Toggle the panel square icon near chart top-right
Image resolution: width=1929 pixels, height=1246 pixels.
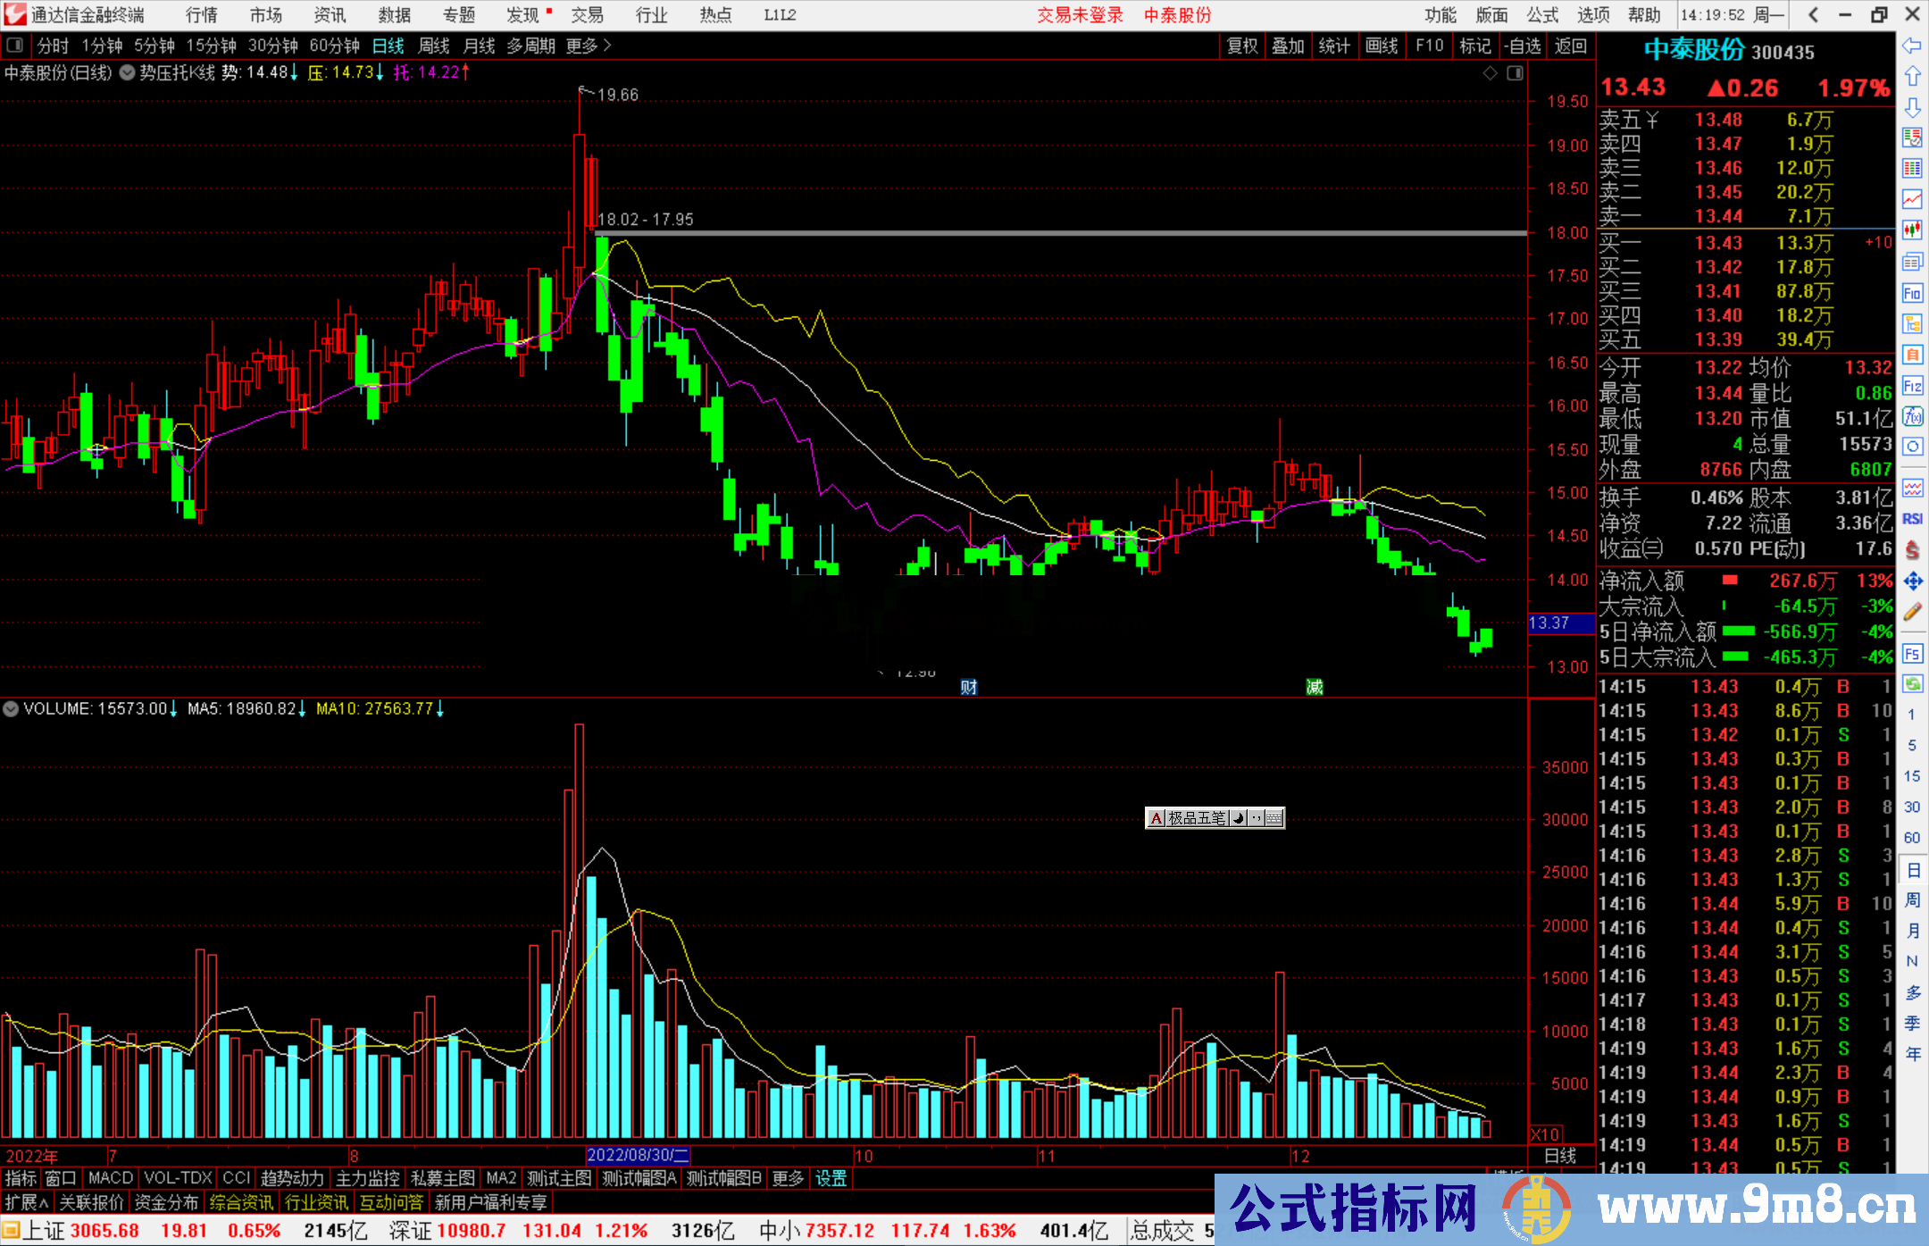(1515, 73)
